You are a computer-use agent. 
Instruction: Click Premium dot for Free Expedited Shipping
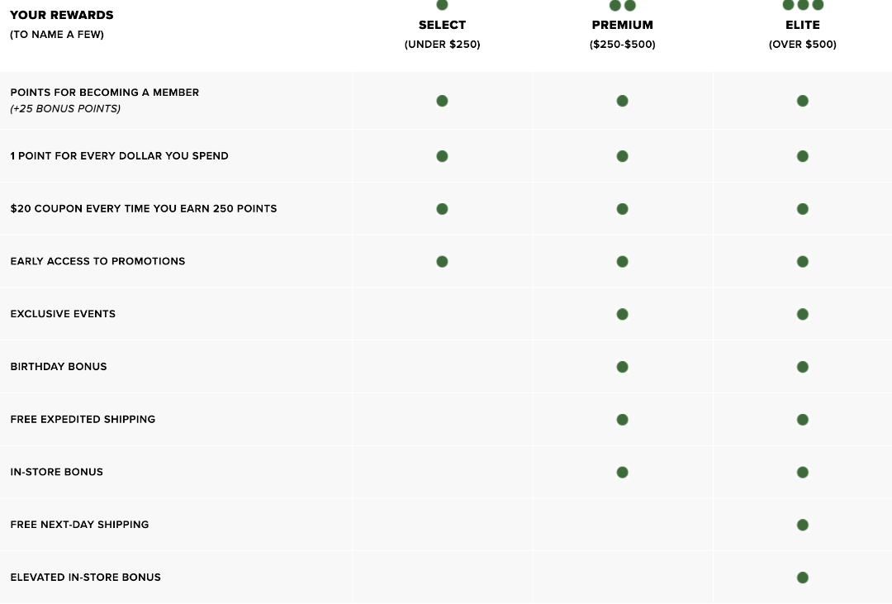[623, 420]
